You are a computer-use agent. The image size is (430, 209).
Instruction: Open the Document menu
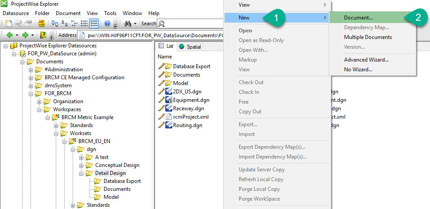click(x=68, y=13)
